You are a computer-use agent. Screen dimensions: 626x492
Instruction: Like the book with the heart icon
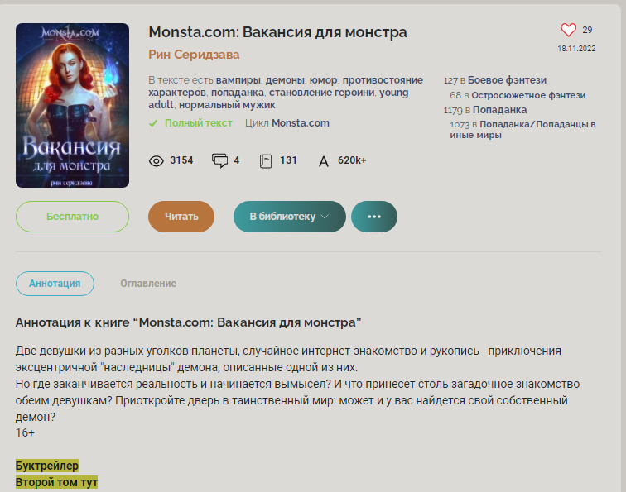coord(568,30)
